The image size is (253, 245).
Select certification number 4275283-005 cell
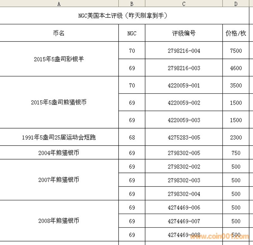(x=184, y=137)
